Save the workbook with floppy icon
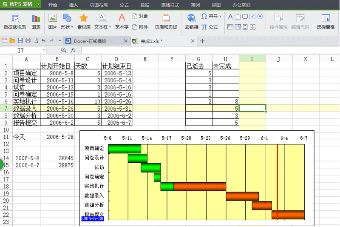Screen dimensions: 340x227 coord(20,40)
